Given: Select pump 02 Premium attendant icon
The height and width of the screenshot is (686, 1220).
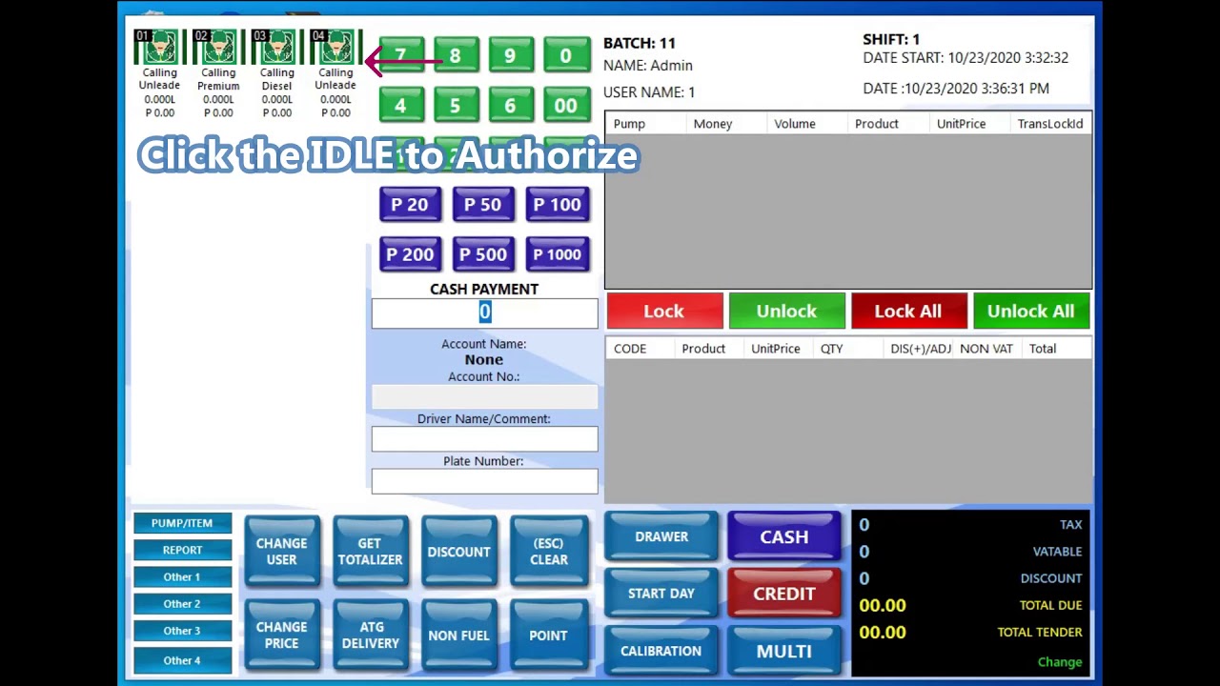Looking at the screenshot, I should 216,48.
